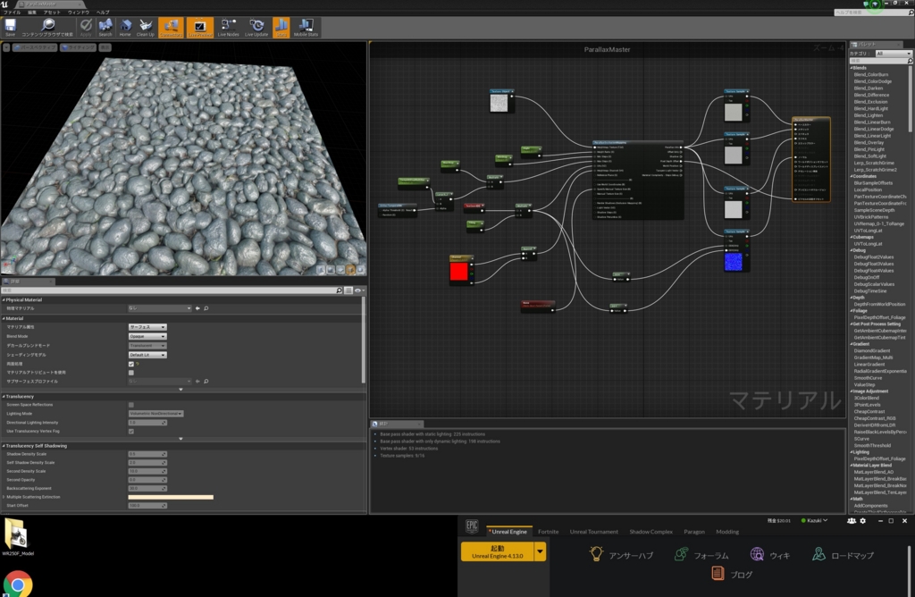Open the WR250F_Model folder on the desktop
This screenshot has width=915, height=597.
(18, 537)
